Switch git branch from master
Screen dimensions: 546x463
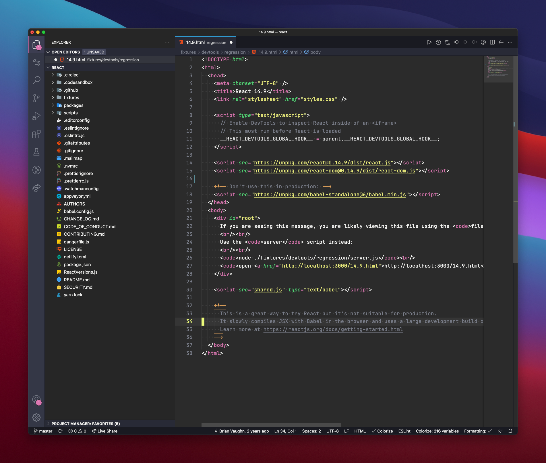pos(43,431)
